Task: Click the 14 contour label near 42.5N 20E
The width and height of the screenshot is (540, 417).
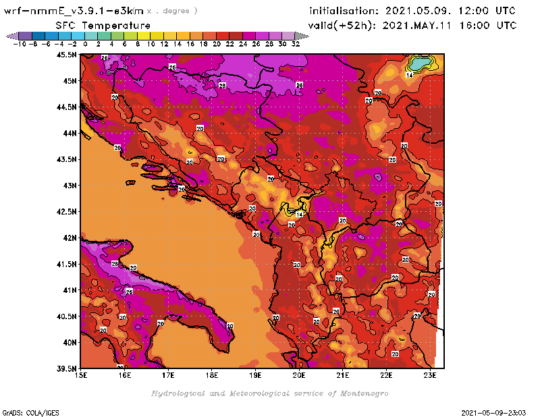Action: tap(300, 214)
